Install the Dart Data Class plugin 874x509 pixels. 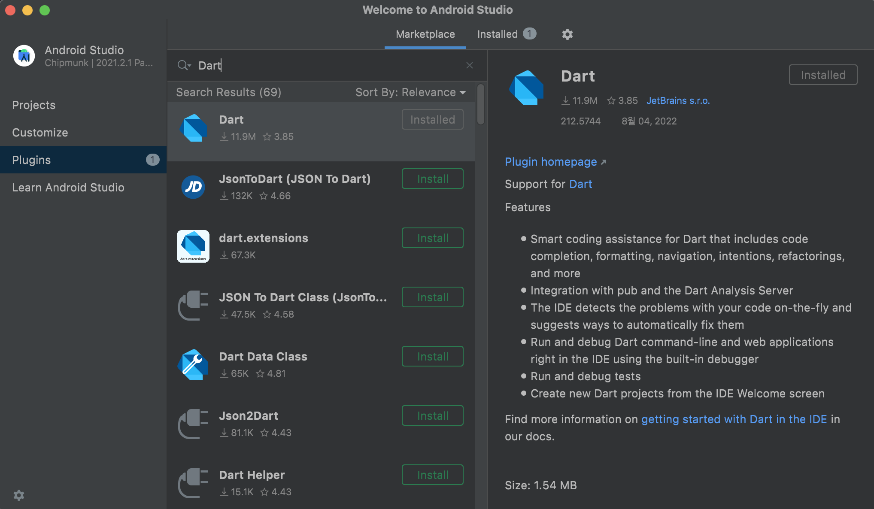click(432, 357)
